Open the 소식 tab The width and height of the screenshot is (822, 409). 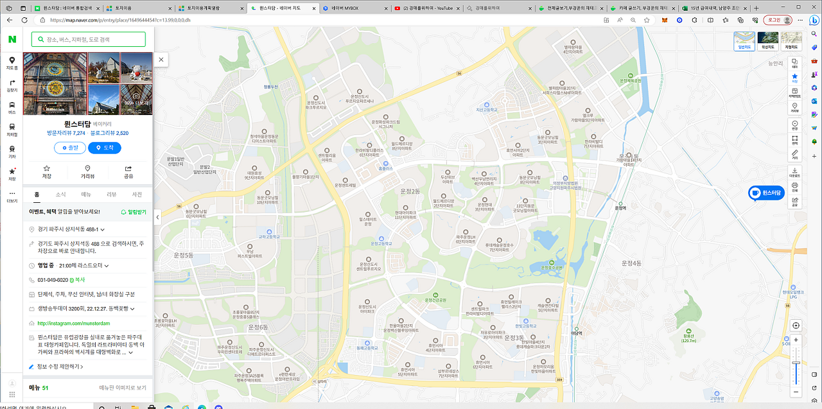pyautogui.click(x=60, y=195)
